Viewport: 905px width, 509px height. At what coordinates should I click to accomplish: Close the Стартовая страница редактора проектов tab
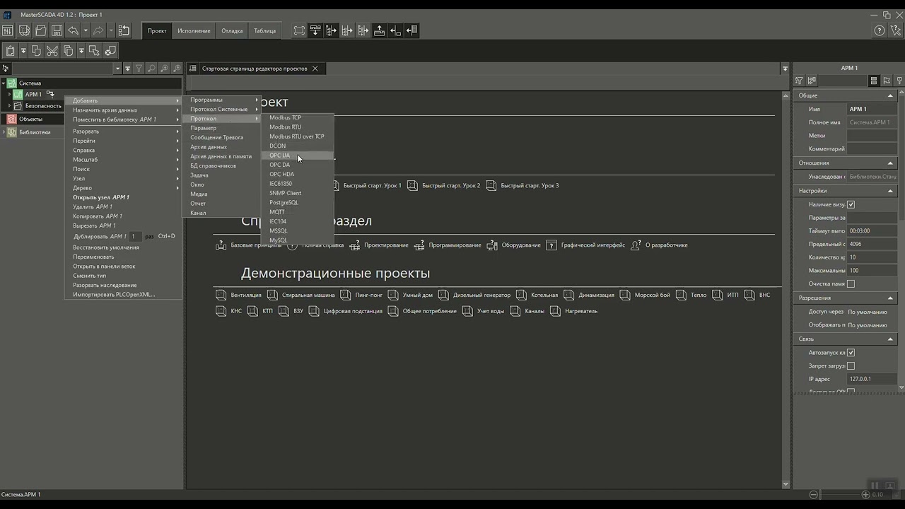point(315,69)
